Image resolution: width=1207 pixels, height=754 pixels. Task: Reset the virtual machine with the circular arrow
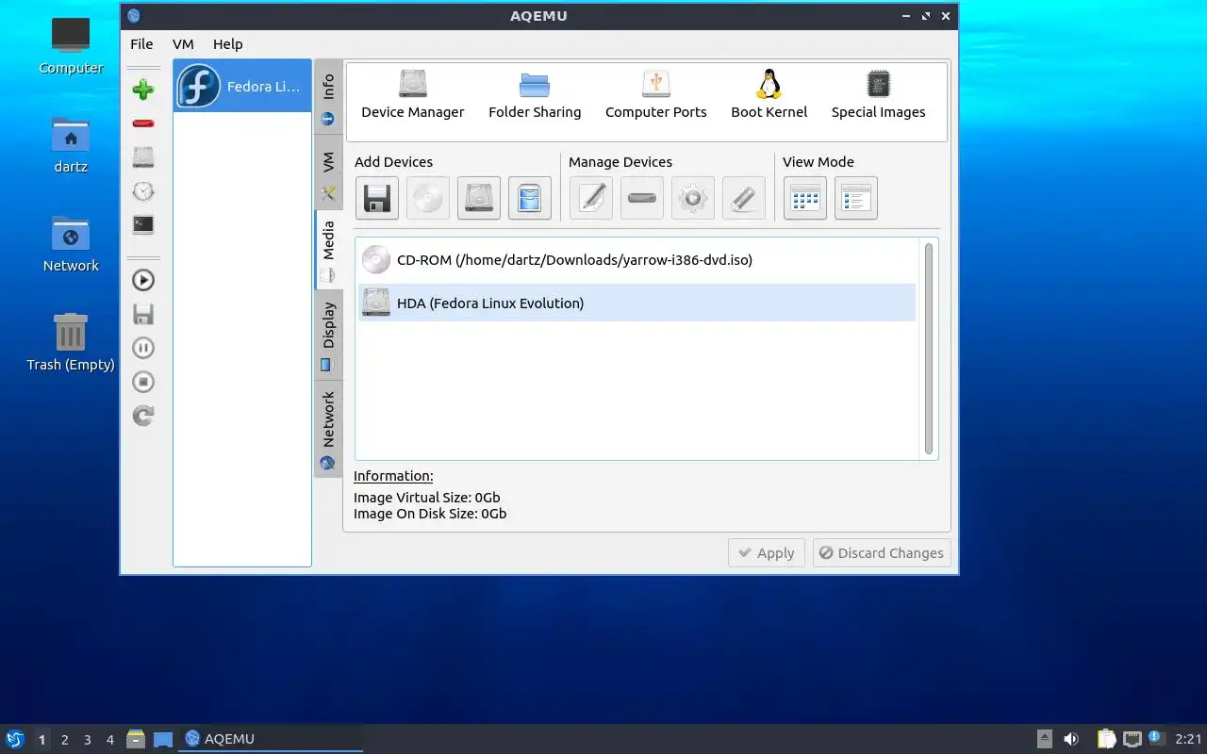[143, 416]
